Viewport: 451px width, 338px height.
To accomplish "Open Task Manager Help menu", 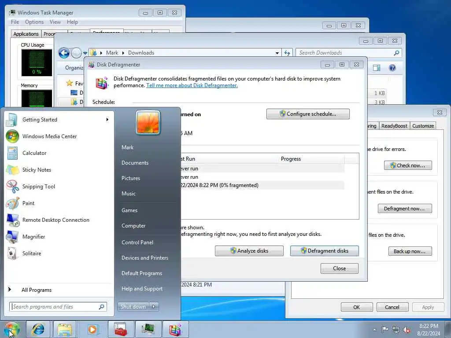I will 72,22.
